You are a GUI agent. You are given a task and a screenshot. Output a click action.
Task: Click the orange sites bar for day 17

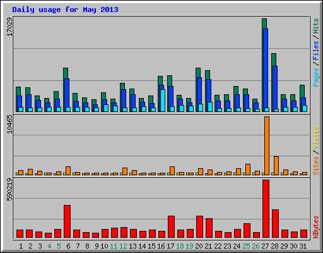point(172,171)
